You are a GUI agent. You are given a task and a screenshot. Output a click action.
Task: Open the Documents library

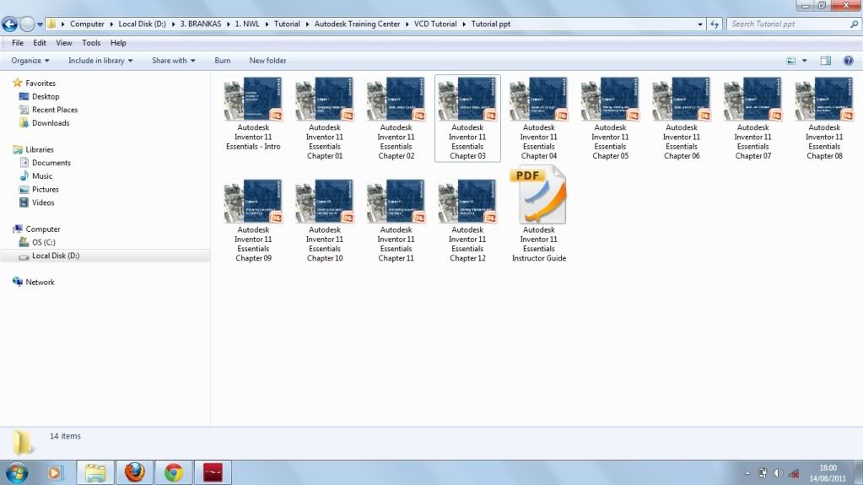pos(45,163)
